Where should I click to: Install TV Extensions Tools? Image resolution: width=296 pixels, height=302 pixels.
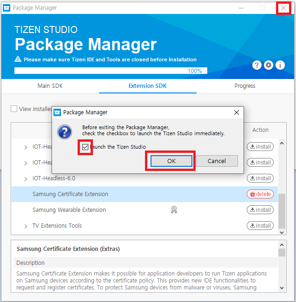click(x=260, y=226)
